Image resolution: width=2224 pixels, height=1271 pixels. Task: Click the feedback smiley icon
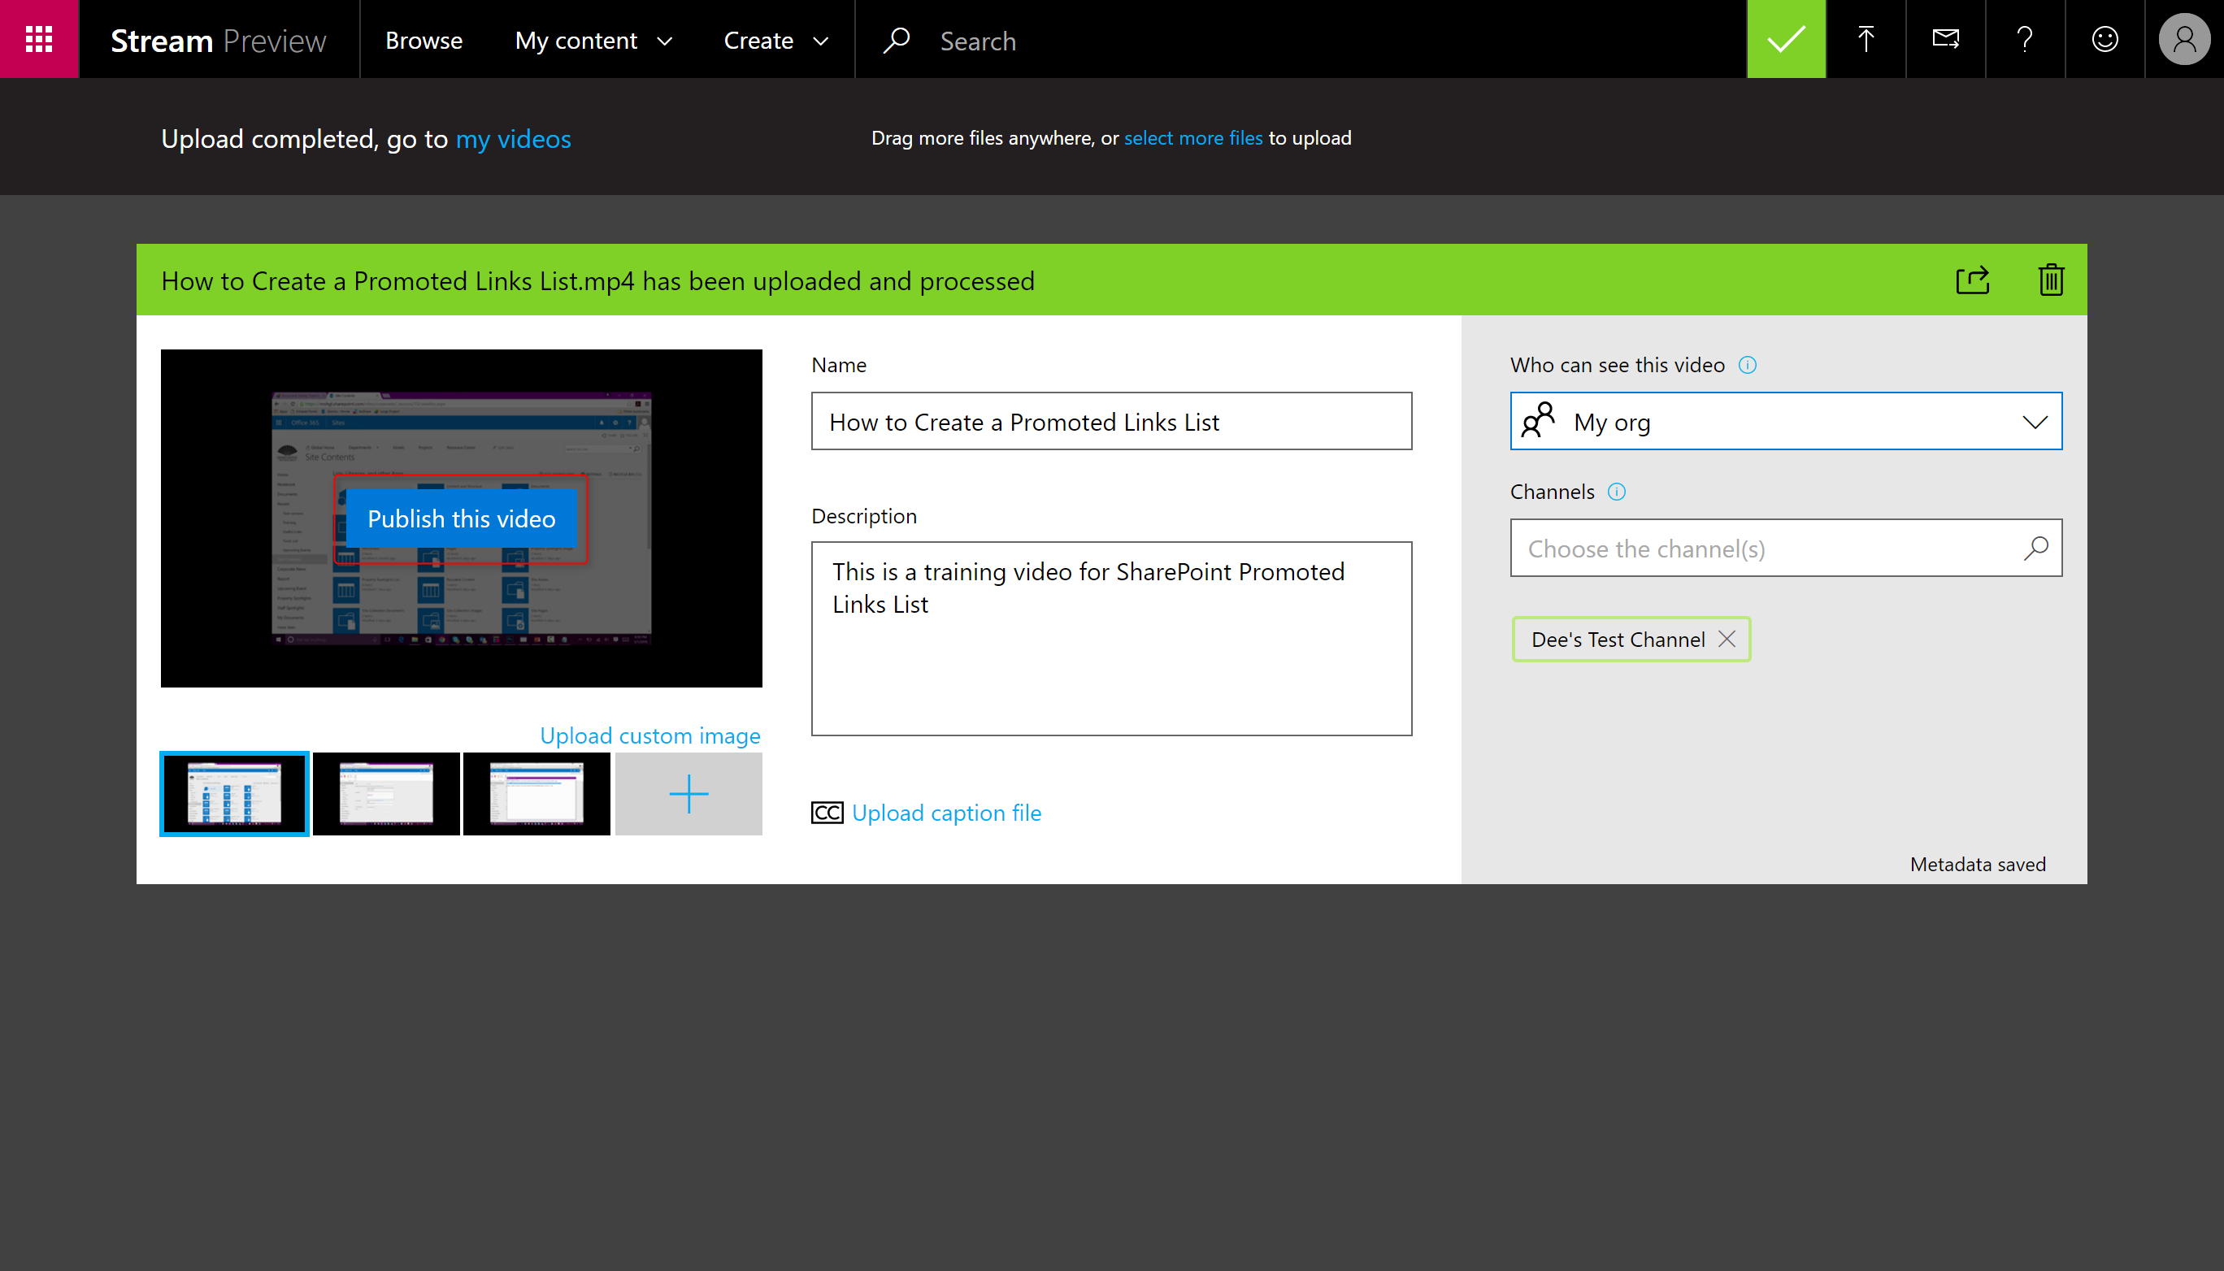click(2105, 39)
